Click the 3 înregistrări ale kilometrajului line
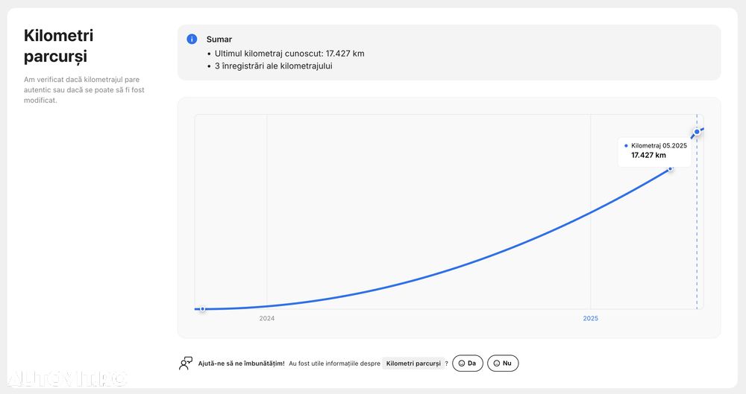This screenshot has height=394, width=746. 273,66
